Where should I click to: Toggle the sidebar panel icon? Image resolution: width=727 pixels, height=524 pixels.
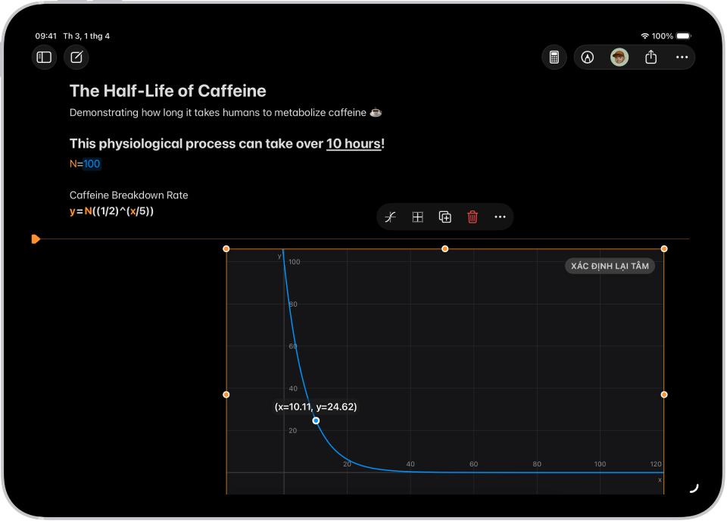click(44, 57)
